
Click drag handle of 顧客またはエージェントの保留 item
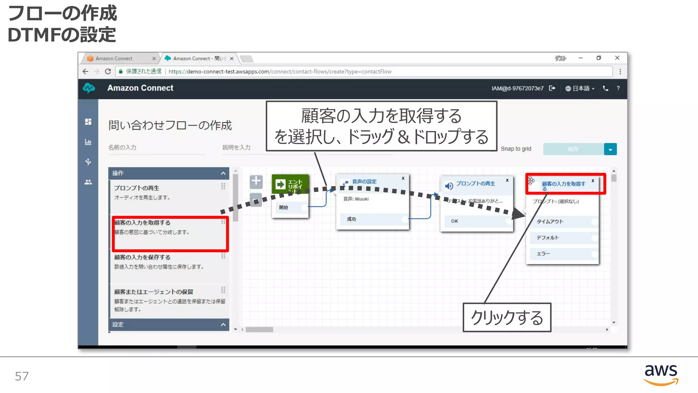click(x=223, y=290)
